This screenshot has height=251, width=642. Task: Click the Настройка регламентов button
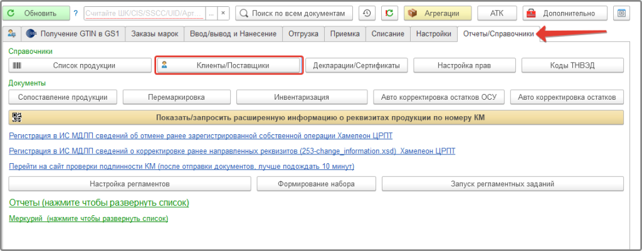[129, 184]
